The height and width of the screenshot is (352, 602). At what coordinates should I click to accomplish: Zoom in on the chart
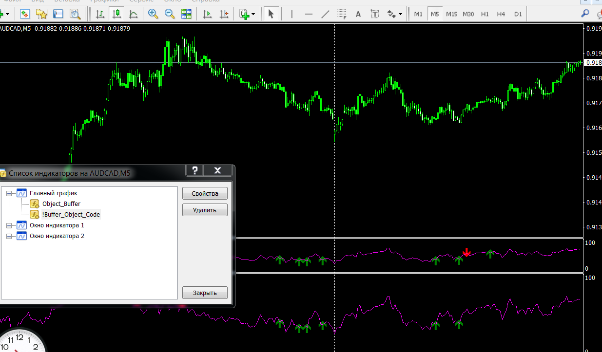(x=153, y=14)
